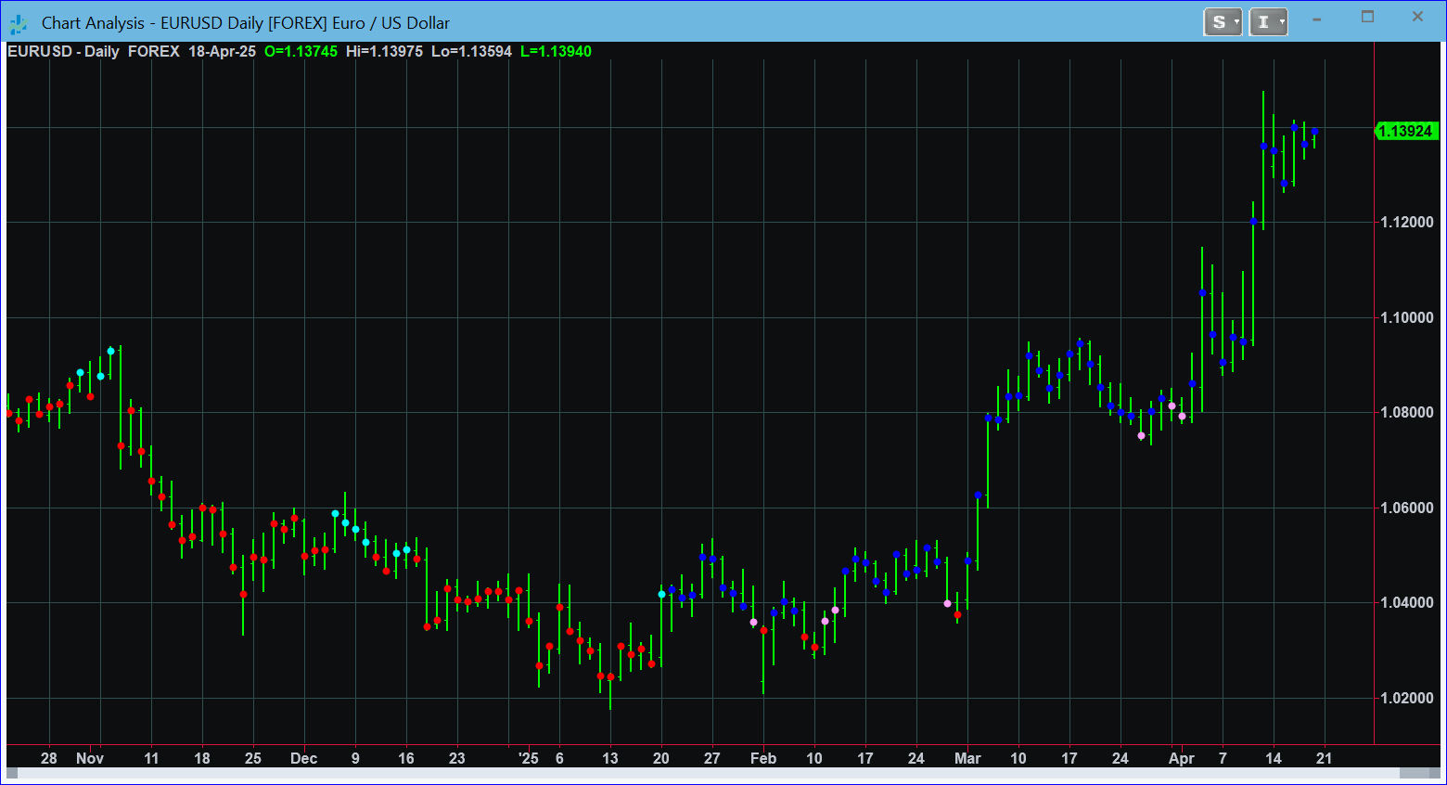Click the Feb label on the date axis

pos(763,758)
